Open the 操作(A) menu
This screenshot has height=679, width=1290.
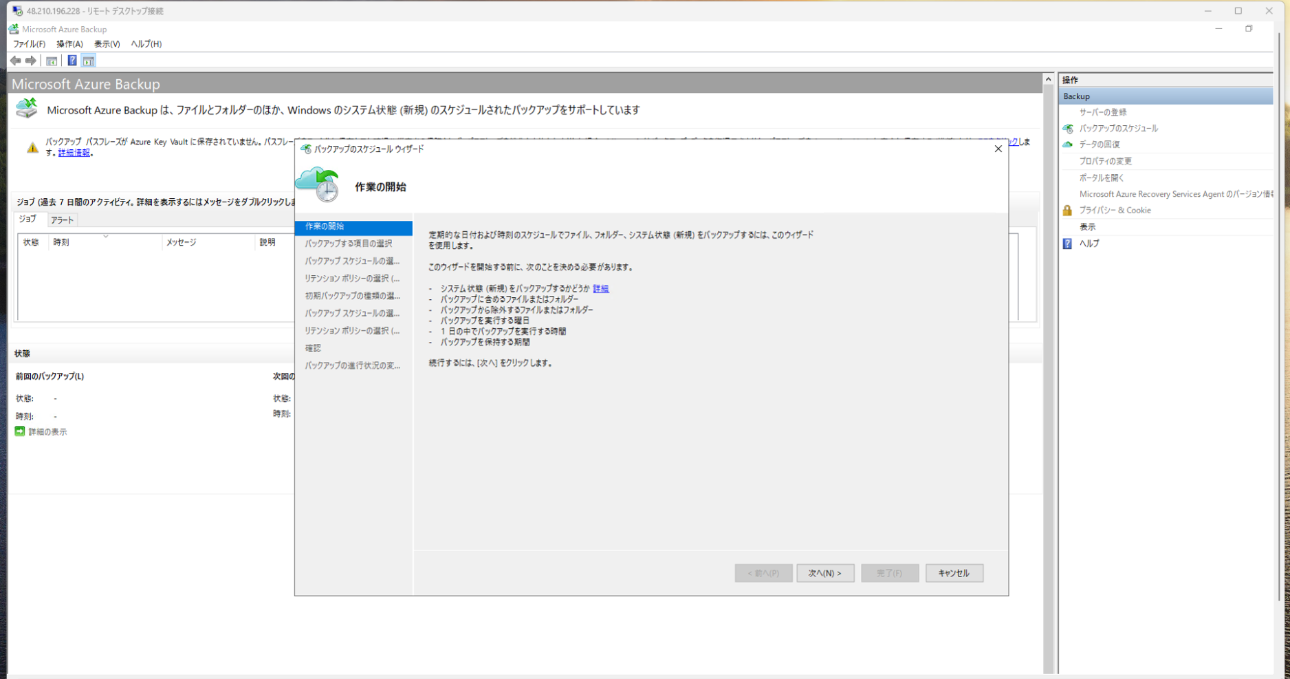pos(69,44)
